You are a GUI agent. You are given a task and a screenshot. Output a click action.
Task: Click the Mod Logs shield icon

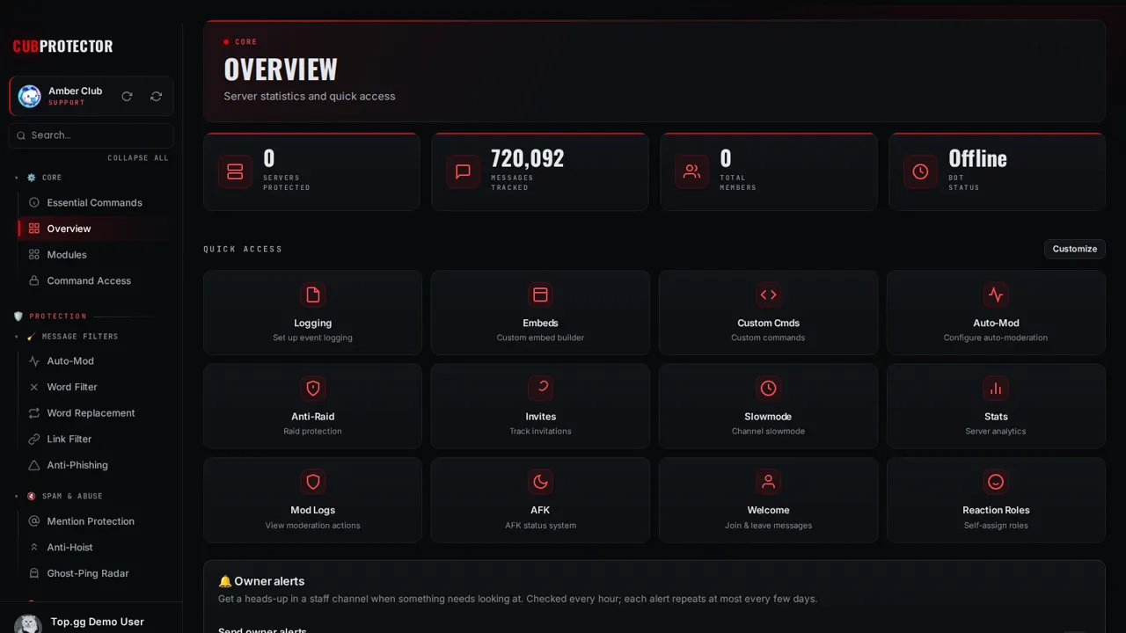coord(312,482)
